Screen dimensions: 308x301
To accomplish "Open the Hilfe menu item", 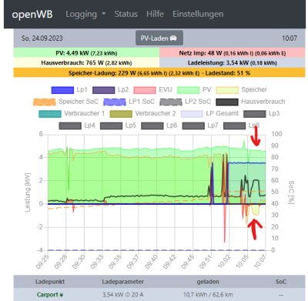I will (x=155, y=14).
